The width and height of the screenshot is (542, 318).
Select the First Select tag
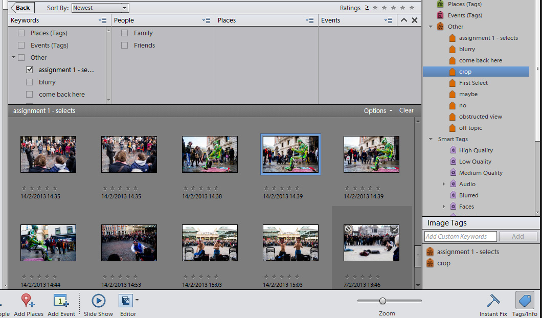473,83
